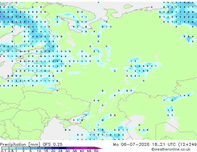Click the legend swatch between 2 and 5

tap(27, 148)
